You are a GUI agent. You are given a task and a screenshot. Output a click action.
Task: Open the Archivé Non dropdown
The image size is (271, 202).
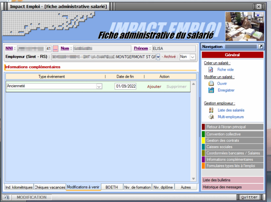193,57
